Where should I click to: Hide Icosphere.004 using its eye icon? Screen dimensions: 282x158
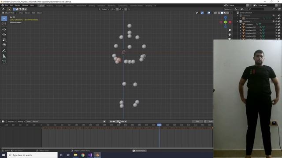(x=276, y=36)
